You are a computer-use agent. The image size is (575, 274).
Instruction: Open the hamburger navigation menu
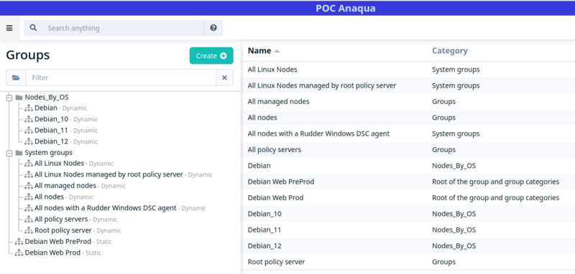(9, 28)
